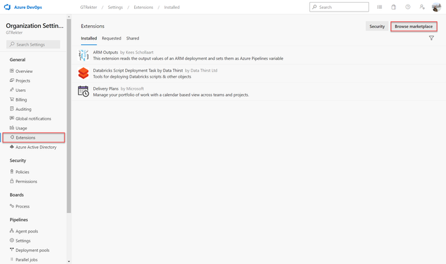Click the Projects icon in sidebar
Image resolution: width=446 pixels, height=264 pixels.
(x=12, y=80)
